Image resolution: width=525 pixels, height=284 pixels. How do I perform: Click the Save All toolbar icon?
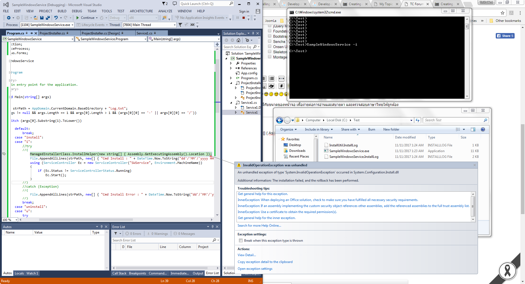coord(48,18)
